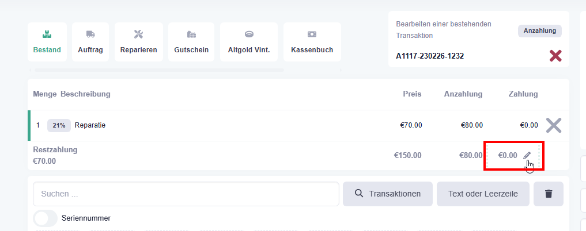Choose the Gutschein voucher tile
586x231 pixels.
(191, 42)
